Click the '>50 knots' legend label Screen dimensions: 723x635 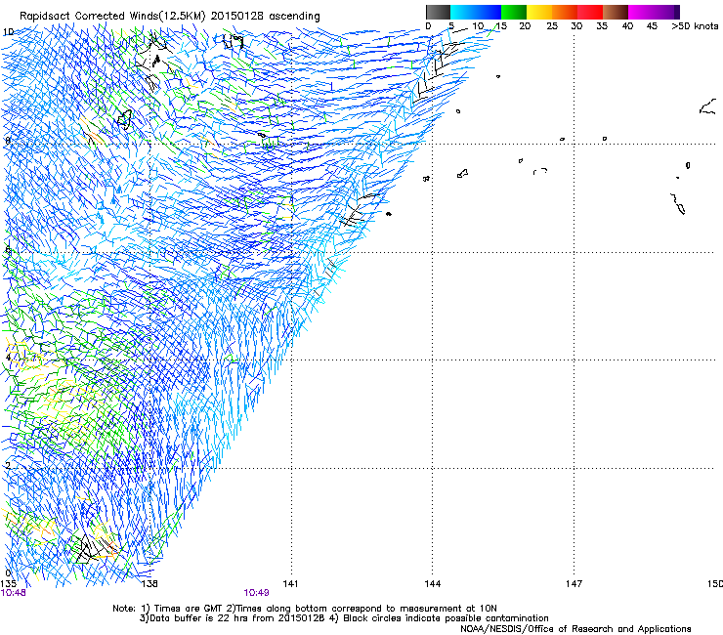tap(695, 26)
